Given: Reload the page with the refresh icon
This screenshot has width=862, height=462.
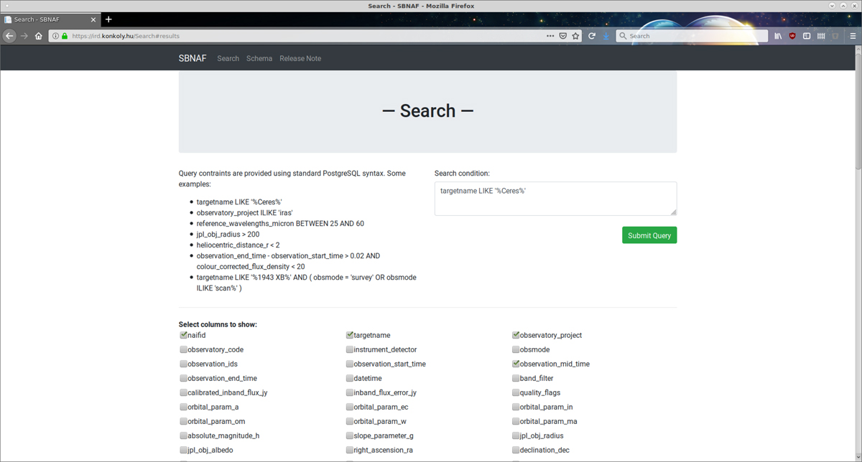Looking at the screenshot, I should coord(592,36).
